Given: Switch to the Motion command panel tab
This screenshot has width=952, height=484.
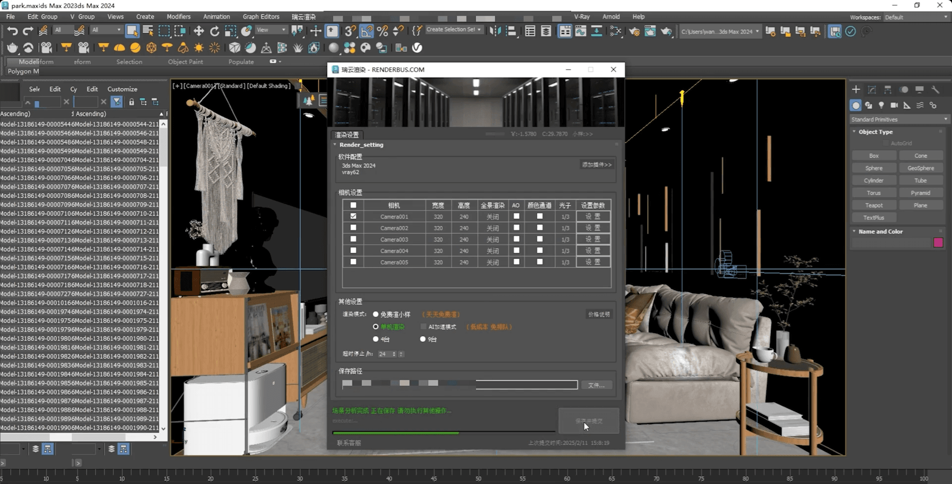Looking at the screenshot, I should coord(904,90).
